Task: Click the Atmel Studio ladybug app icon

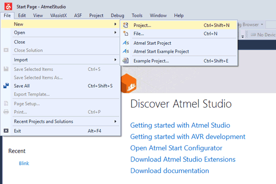Action: coord(8,7)
